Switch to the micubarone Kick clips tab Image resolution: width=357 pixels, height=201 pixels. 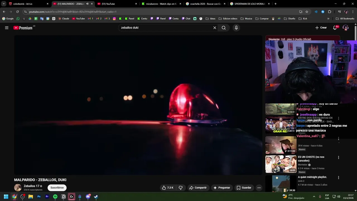pos(161,4)
